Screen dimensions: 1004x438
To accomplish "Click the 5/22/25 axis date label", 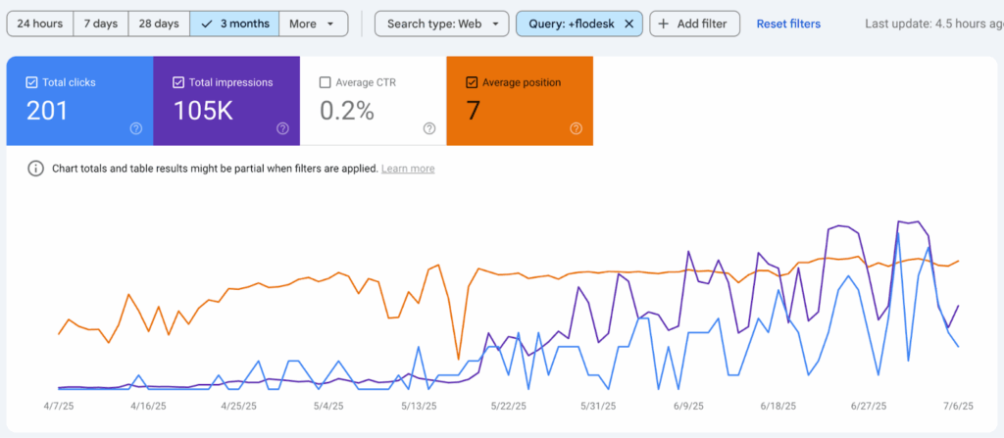I will tap(509, 406).
